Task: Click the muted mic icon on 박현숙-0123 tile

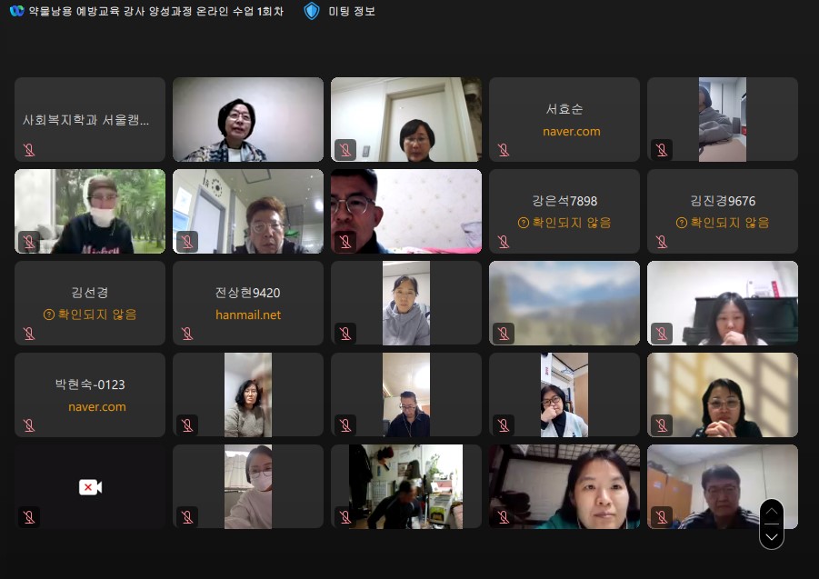Action: pos(29,425)
